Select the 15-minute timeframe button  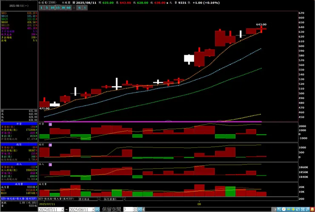click(x=57, y=8)
